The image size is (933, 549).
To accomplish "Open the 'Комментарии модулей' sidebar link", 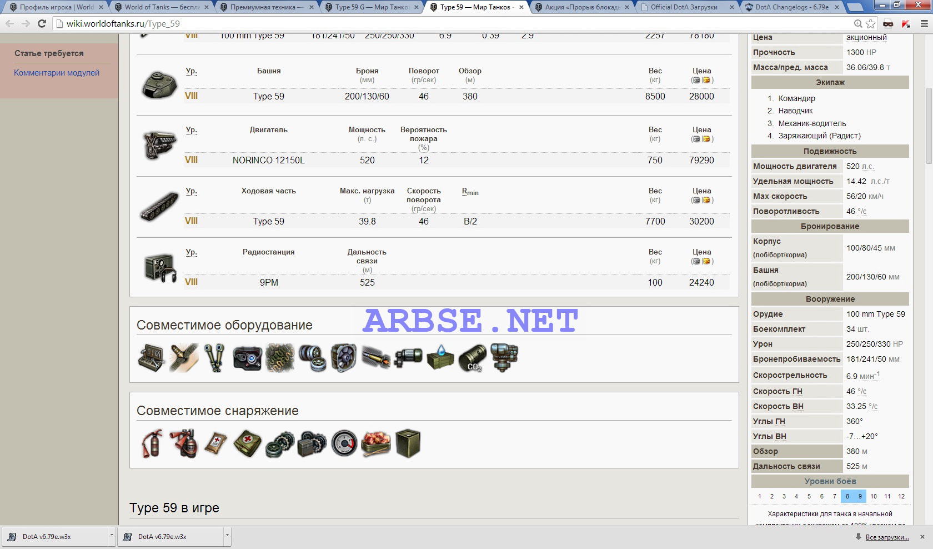I will (57, 73).
